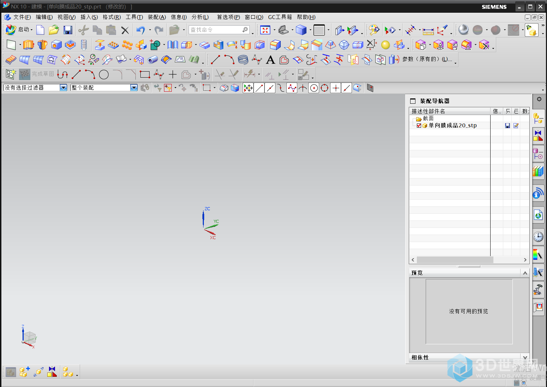Image resolution: width=547 pixels, height=387 pixels.
Task: Open Internet Explorer tab in resource bar
Action: click(x=538, y=215)
